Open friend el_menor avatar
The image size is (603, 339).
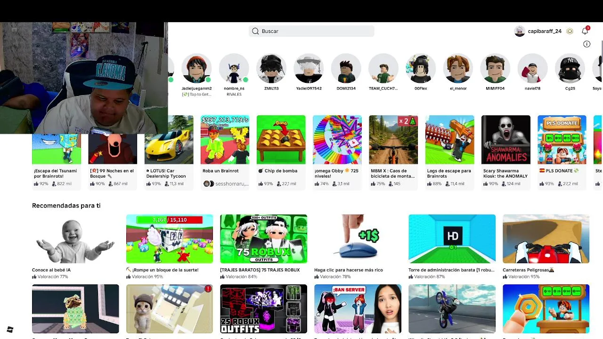click(x=458, y=69)
